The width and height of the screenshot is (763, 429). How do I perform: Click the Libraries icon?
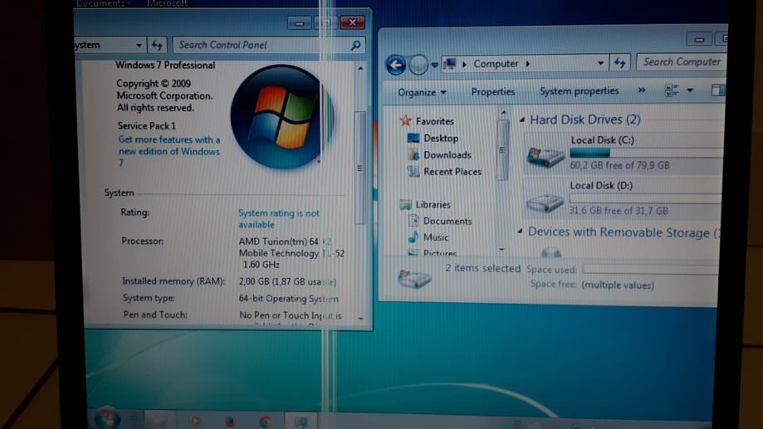coord(405,204)
